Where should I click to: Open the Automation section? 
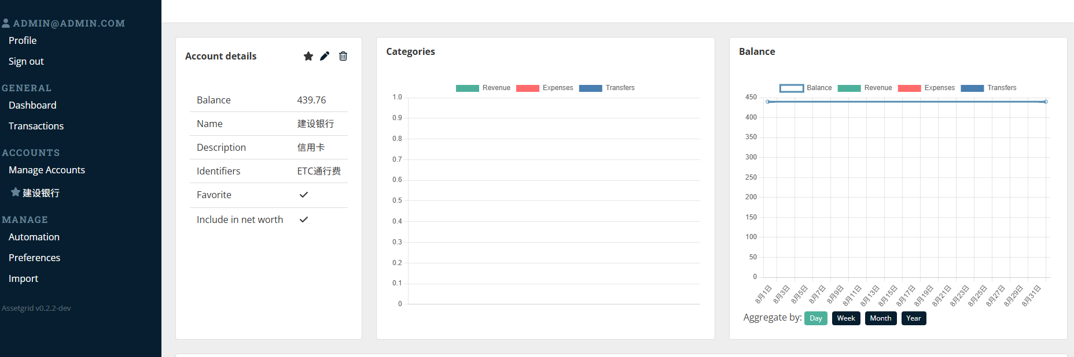34,237
